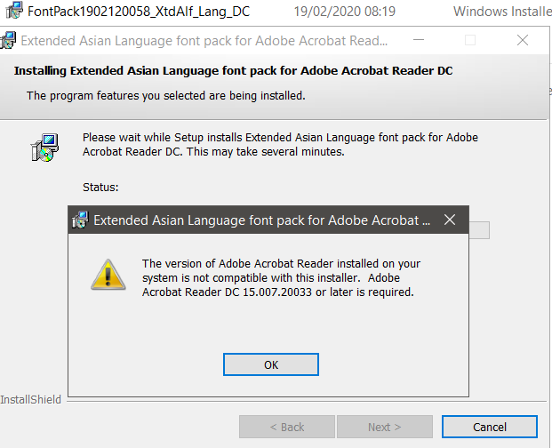Viewport: 552px width, 448px height.
Task: Click the 19/02/2020 08:19 date entry
Action: [342, 12]
